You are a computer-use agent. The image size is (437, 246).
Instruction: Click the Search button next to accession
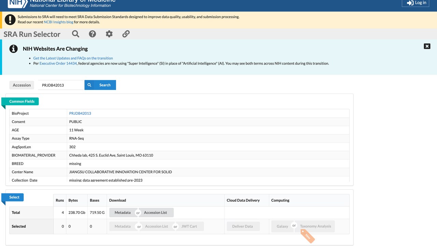point(100,85)
